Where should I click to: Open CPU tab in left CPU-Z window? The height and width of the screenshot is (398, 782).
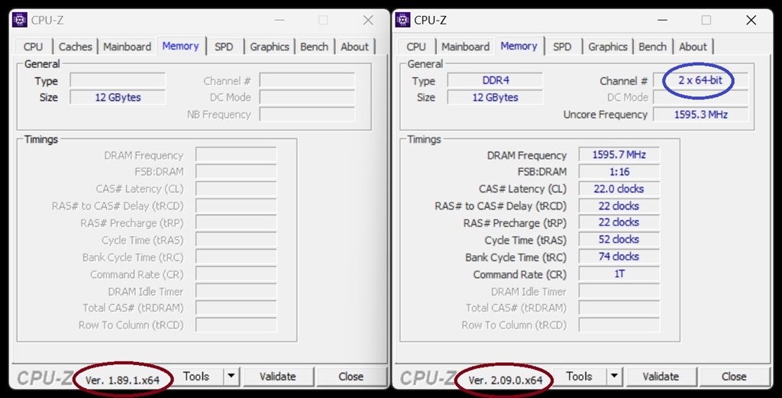click(x=33, y=47)
